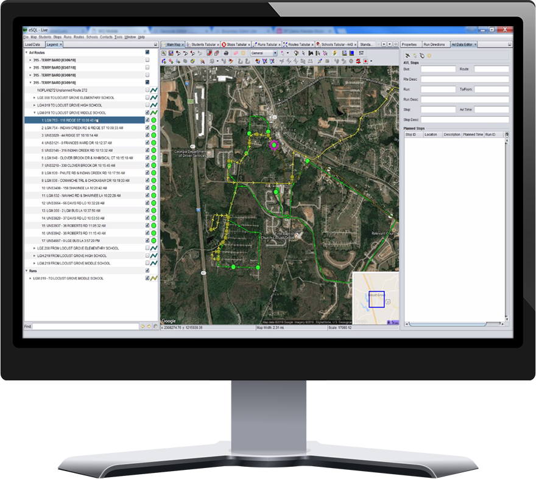The height and width of the screenshot is (479, 536).
Task: Click the Stop ID column header
Action: coord(414,135)
